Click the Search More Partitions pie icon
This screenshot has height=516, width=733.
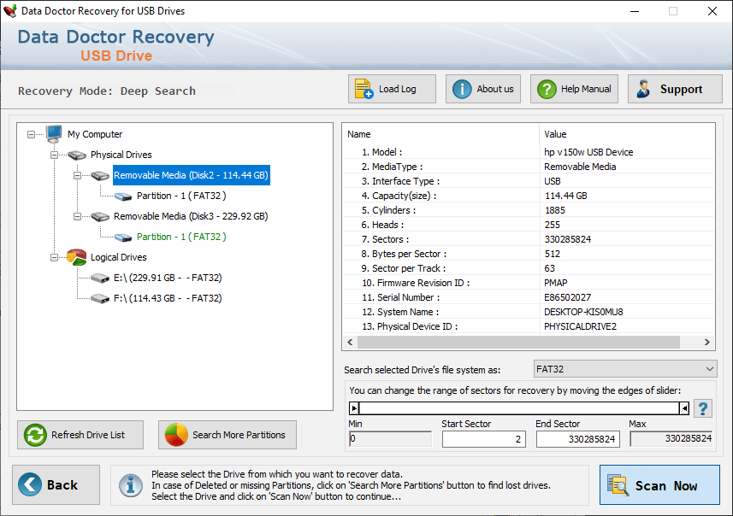tap(176, 435)
